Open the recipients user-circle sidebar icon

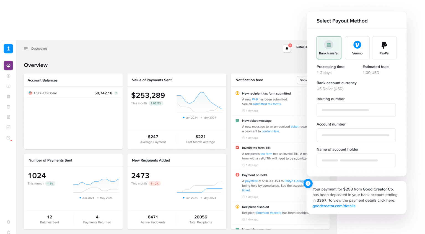point(8,76)
